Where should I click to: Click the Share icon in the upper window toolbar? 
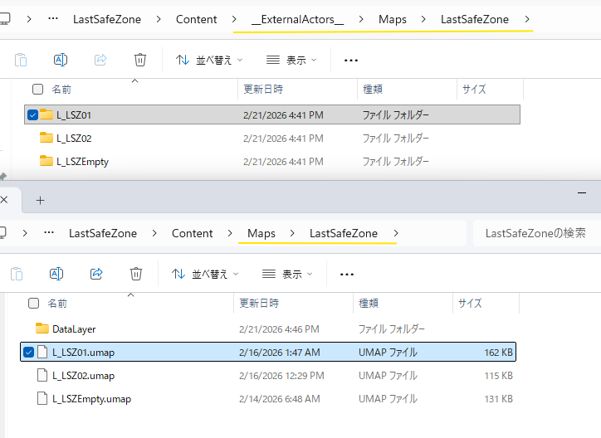100,60
